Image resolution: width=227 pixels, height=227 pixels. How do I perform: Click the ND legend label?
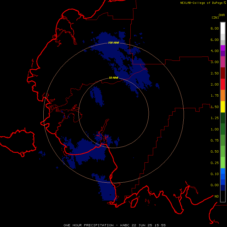click(x=217, y=196)
